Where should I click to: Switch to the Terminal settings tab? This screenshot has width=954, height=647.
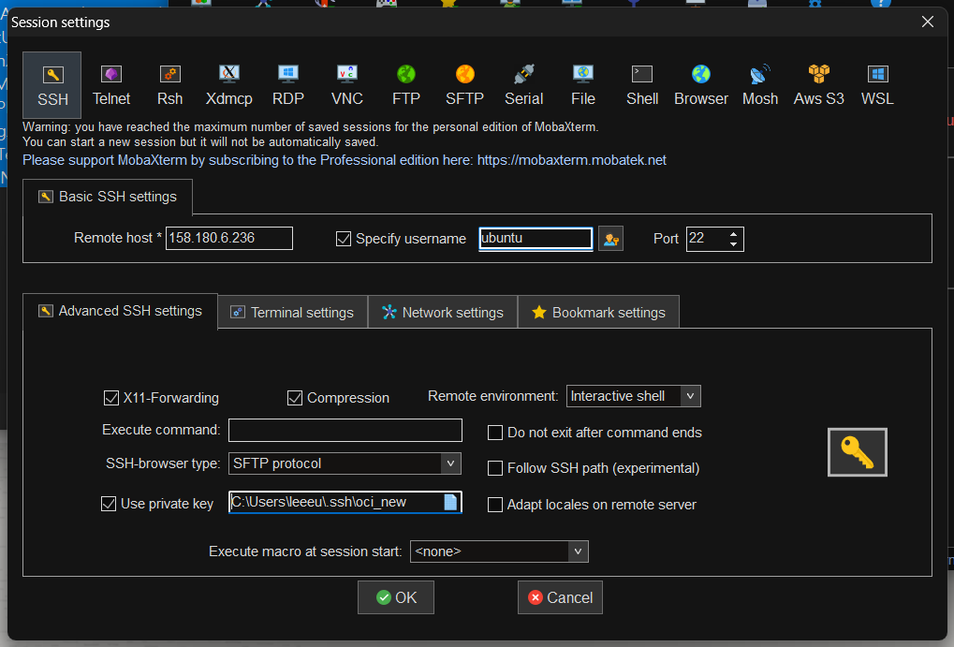pyautogui.click(x=293, y=312)
